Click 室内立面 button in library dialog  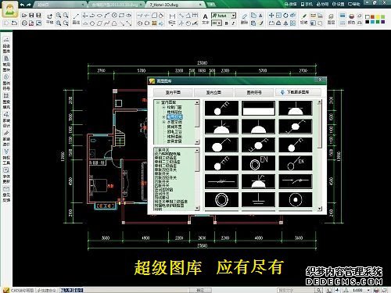(213, 92)
